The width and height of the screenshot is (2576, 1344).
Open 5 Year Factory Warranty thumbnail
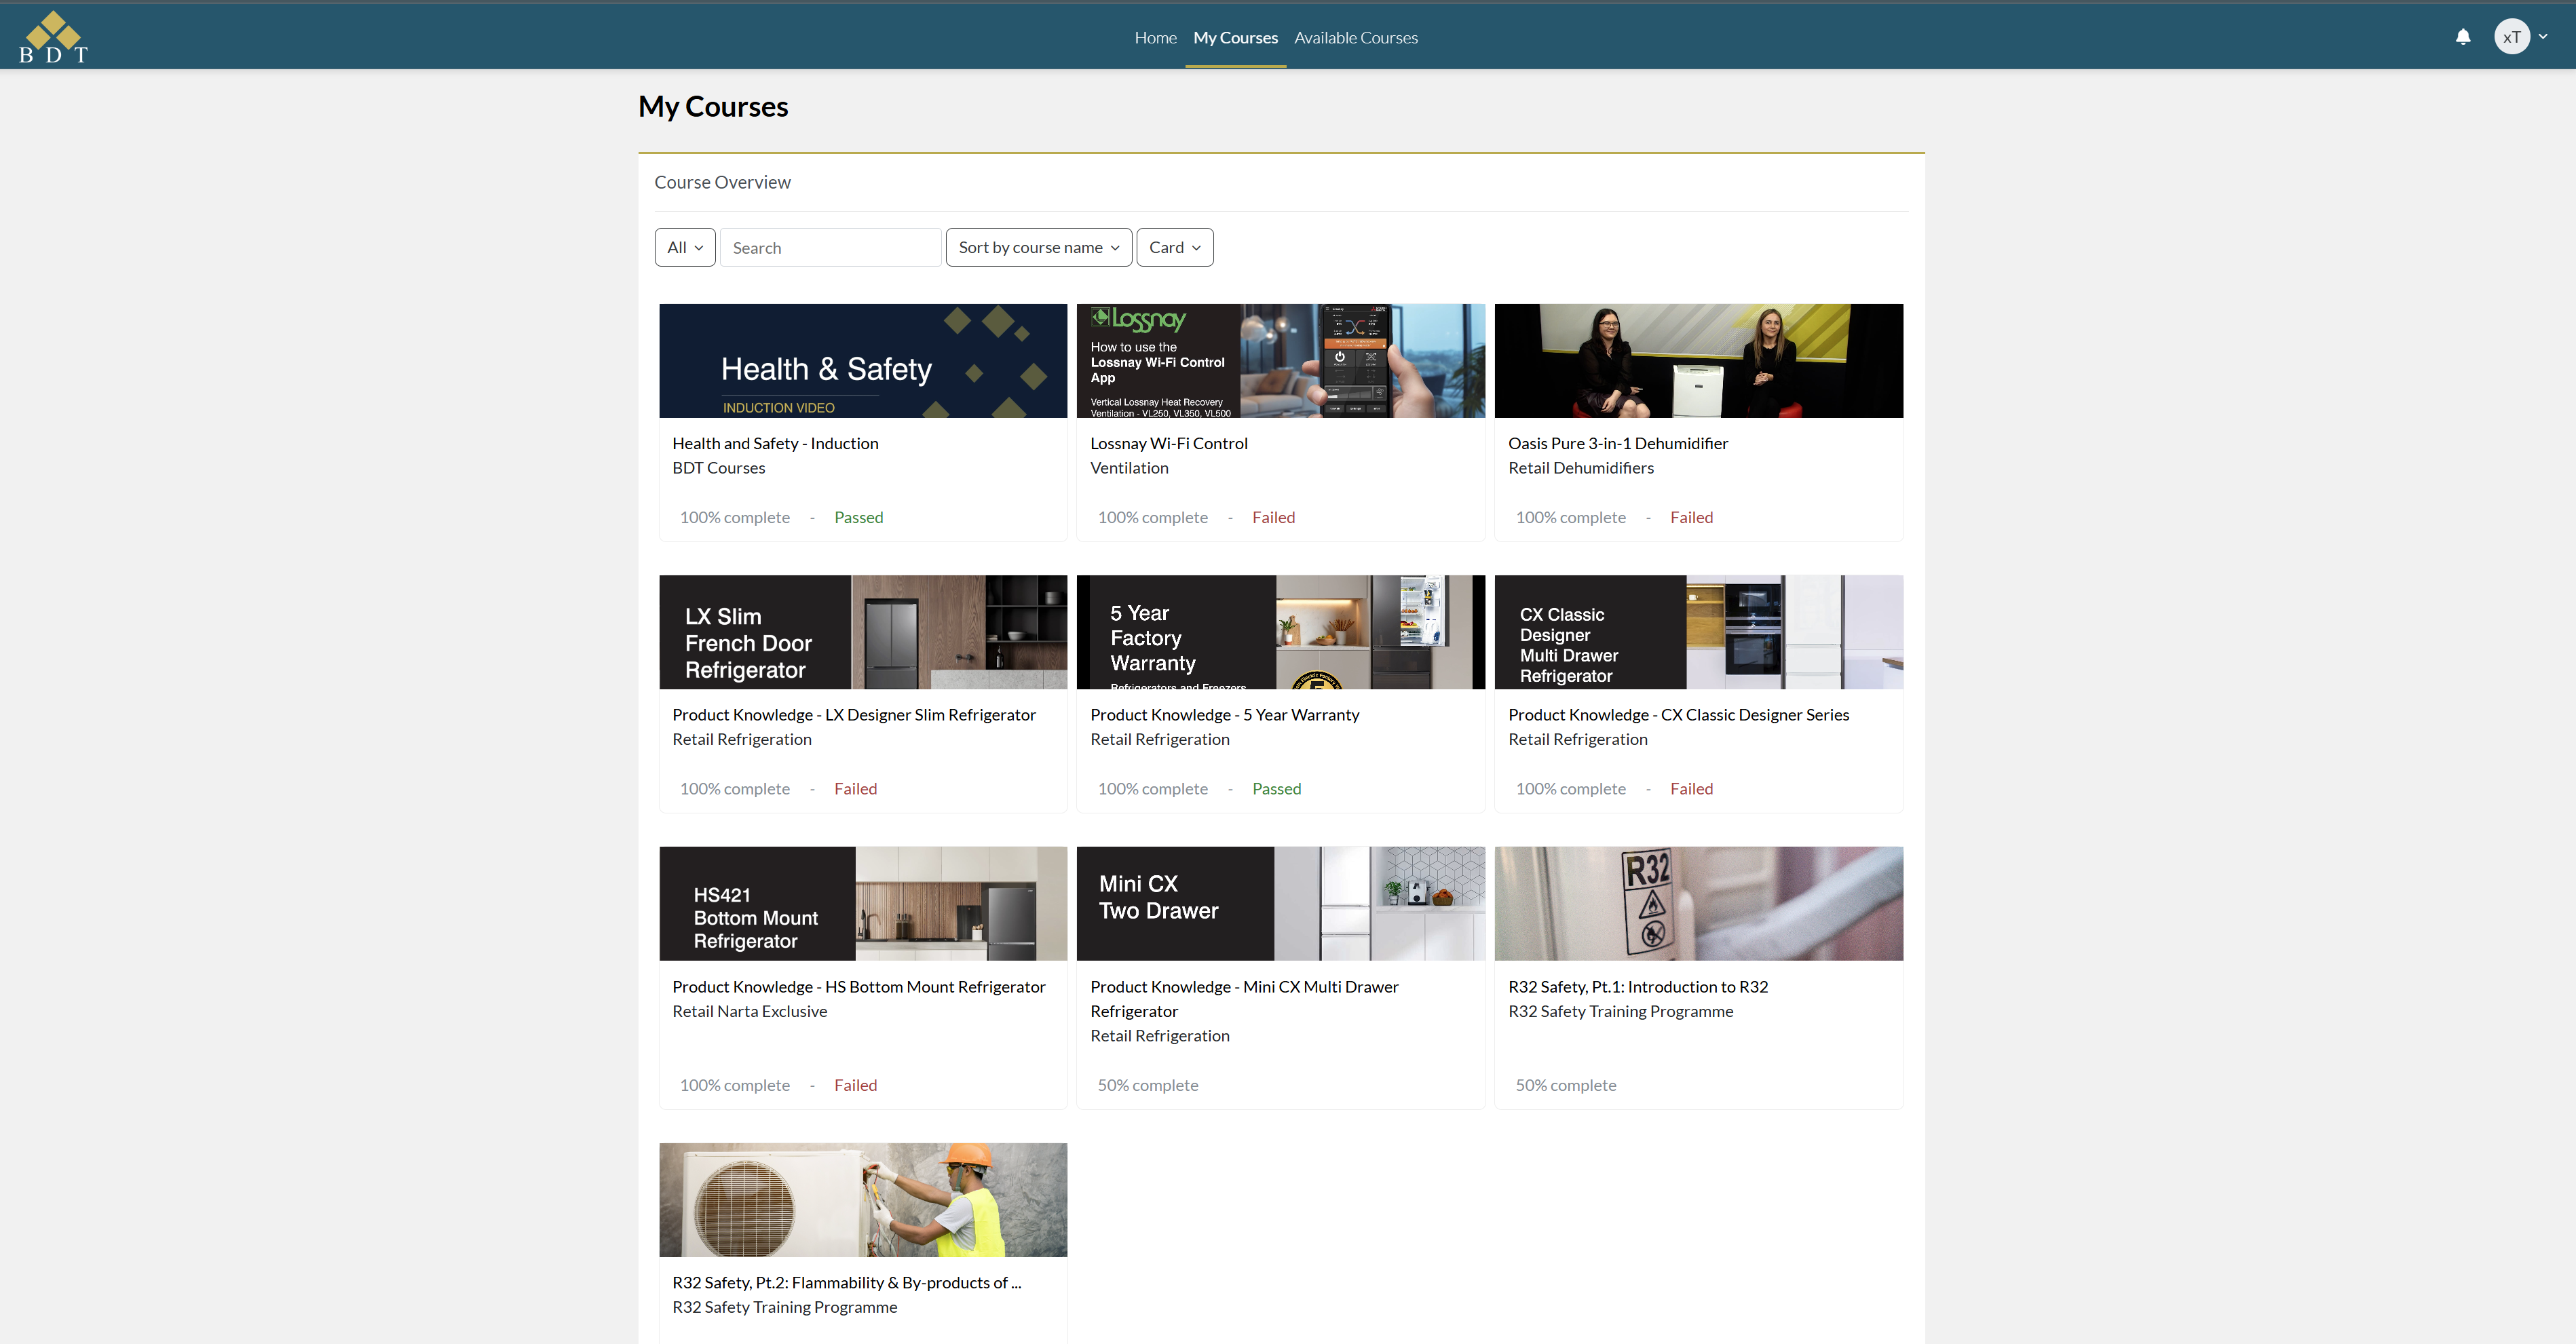click(1280, 632)
